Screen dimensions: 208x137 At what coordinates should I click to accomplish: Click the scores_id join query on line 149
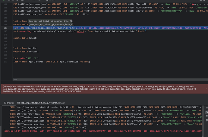[x=51, y=62]
